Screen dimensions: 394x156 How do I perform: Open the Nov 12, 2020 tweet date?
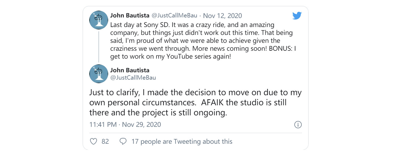tap(222, 16)
